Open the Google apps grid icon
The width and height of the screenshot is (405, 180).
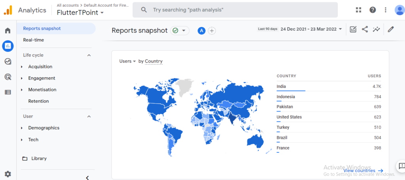358,10
